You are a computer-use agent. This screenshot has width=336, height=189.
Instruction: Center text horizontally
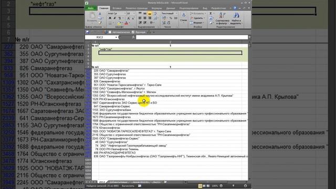click(x=145, y=18)
